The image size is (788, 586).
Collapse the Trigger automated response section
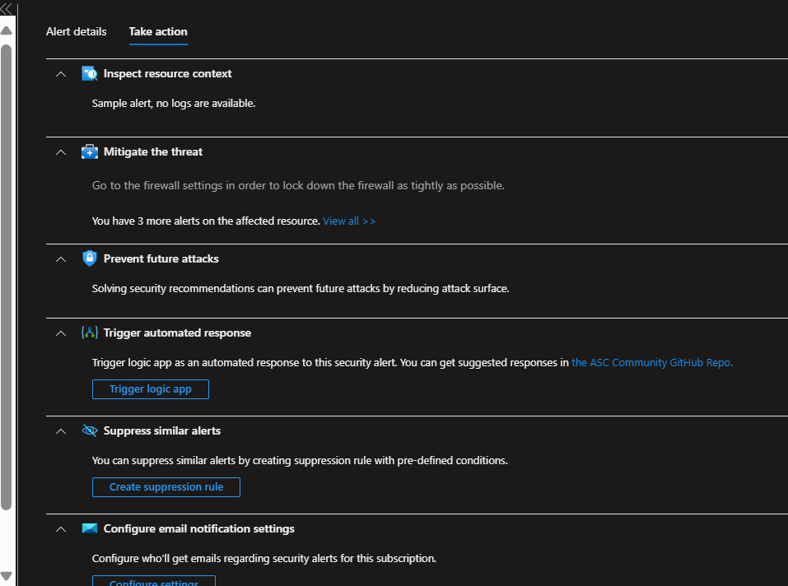pyautogui.click(x=60, y=333)
